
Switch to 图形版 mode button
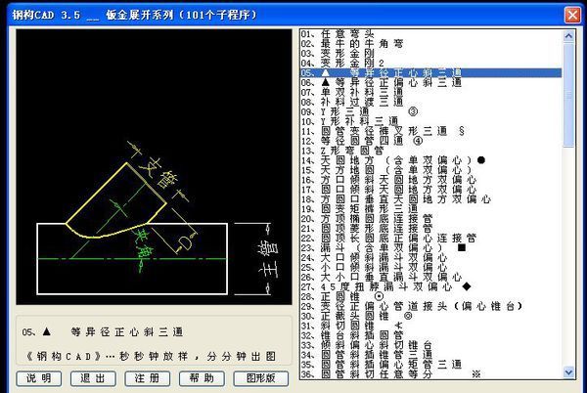click(261, 378)
